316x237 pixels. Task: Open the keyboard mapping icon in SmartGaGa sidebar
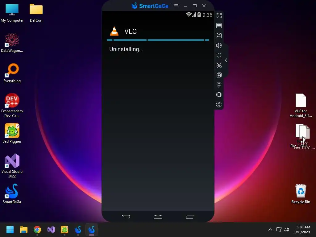tap(219, 26)
